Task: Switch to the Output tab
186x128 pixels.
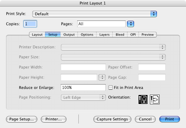Action: pyautogui.click(x=69, y=35)
